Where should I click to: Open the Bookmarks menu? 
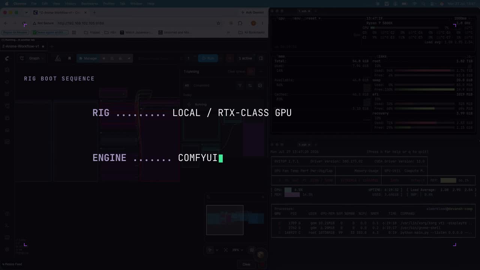[x=90, y=3]
